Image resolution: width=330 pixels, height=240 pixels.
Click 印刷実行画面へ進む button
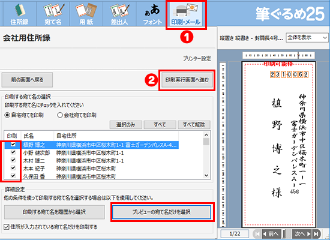[x=187, y=80]
